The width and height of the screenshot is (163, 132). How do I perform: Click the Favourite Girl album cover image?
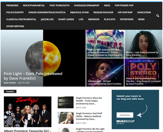(x=27, y=112)
